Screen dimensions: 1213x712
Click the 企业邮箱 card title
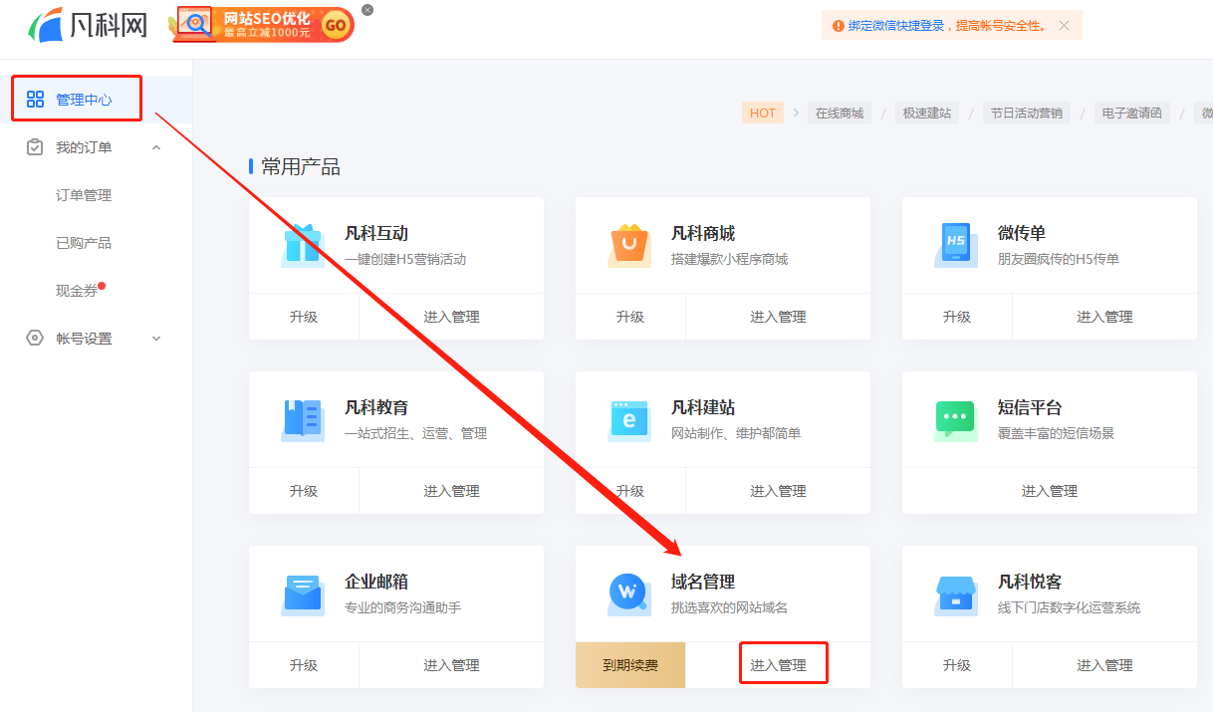[x=376, y=583]
